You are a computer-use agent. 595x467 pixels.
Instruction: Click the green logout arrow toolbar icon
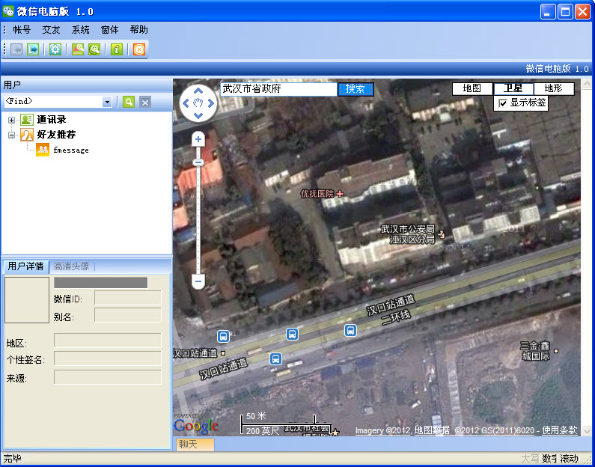point(33,49)
